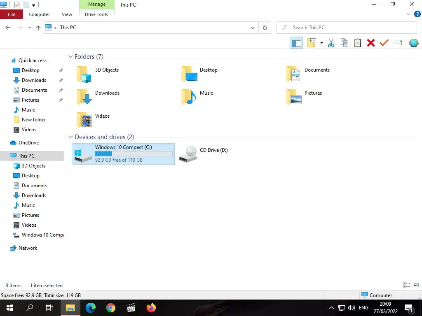Click the New Folder quick access icon
Screen dimensions: 422x316
tap(26, 5)
